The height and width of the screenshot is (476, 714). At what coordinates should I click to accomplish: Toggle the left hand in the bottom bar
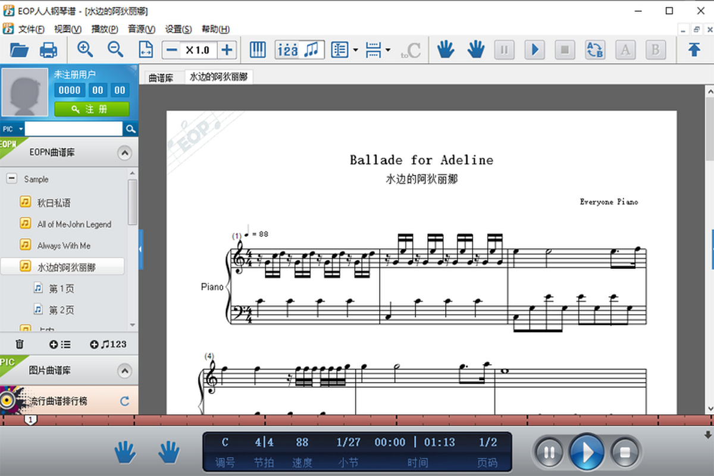126,452
